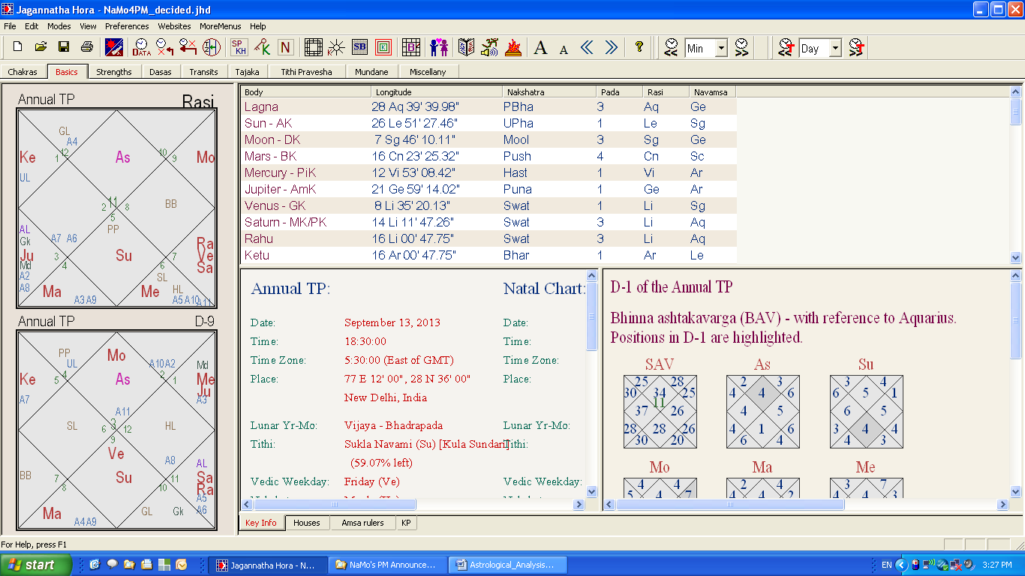Click the EN language indicator in taskbar

click(x=886, y=565)
